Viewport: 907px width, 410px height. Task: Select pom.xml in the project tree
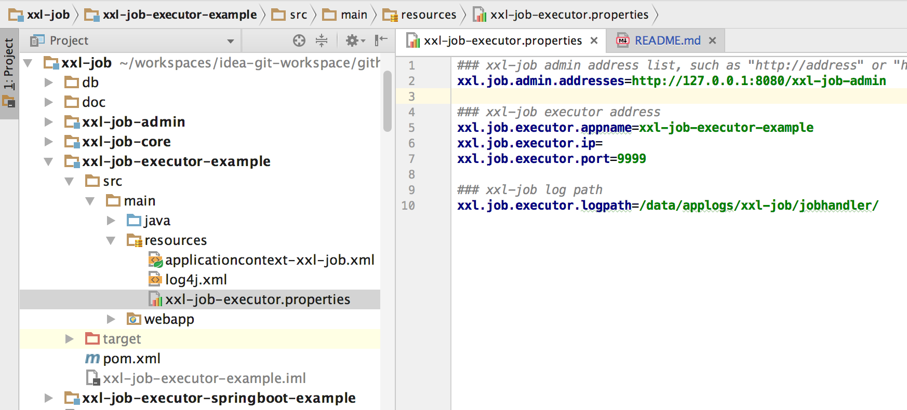coord(131,359)
